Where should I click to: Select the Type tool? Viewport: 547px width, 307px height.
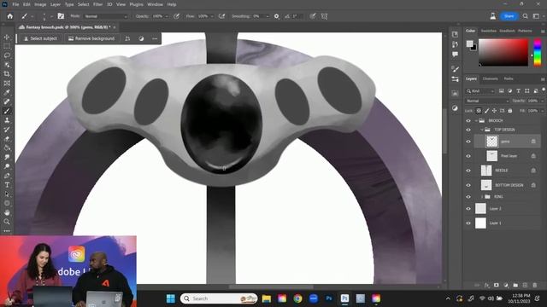coord(7,185)
